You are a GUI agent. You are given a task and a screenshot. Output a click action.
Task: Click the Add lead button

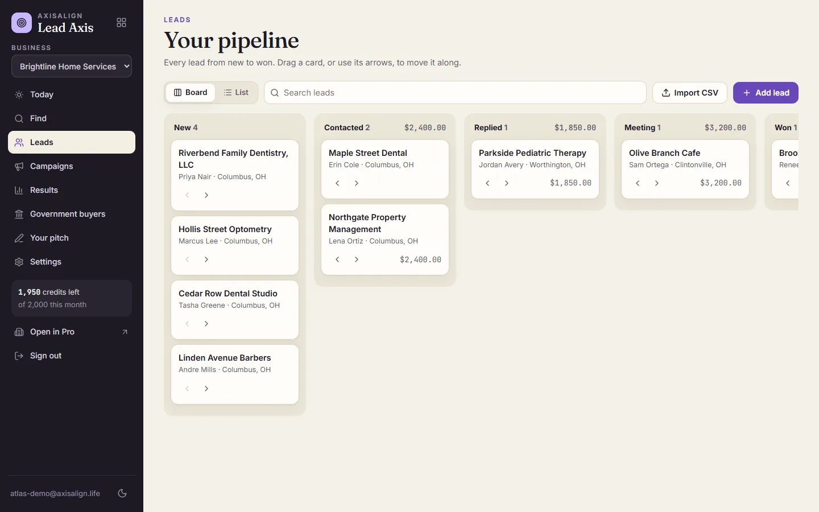(766, 93)
